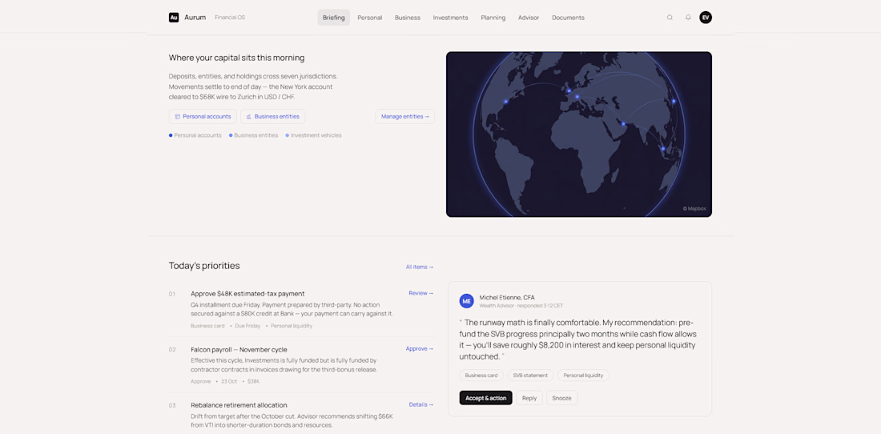Viewport: 881px width, 434px height.
Task: Select the SVB statement tag chip
Action: (x=530, y=375)
